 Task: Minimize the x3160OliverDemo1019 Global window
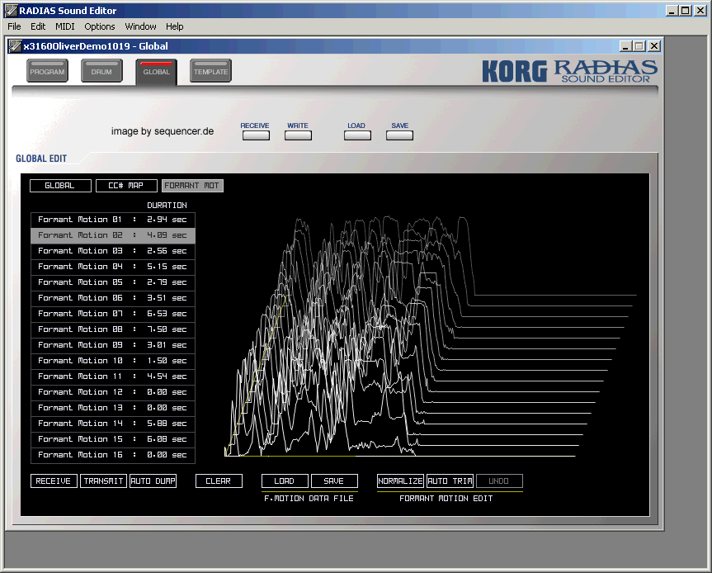(625, 46)
